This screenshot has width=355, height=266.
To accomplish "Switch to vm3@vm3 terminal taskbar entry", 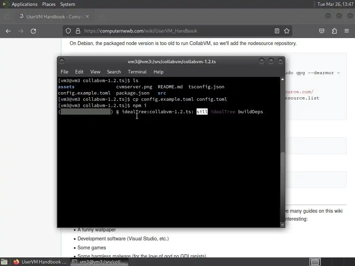I will [99, 262].
